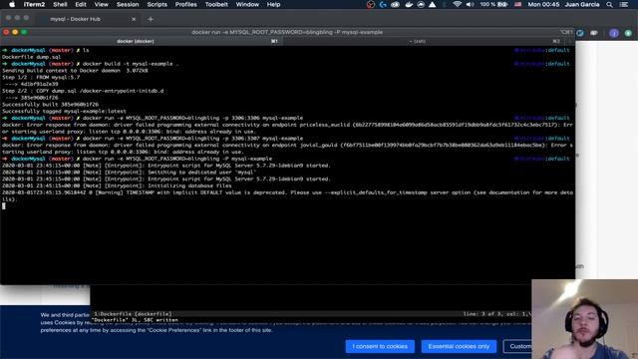Screen dimensions: 638x359
Task: Open the Session menu
Action: click(x=128, y=4)
